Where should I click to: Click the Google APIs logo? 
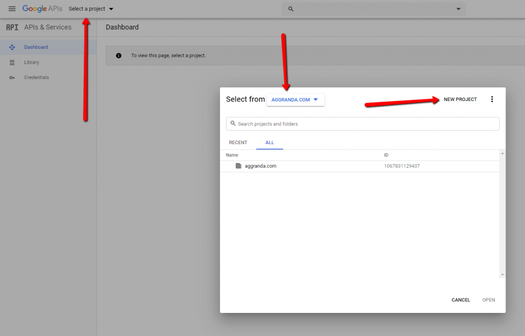(42, 8)
